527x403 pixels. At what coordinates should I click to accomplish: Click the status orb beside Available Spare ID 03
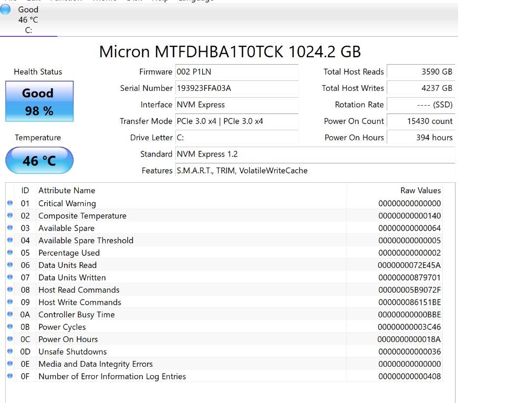point(10,228)
